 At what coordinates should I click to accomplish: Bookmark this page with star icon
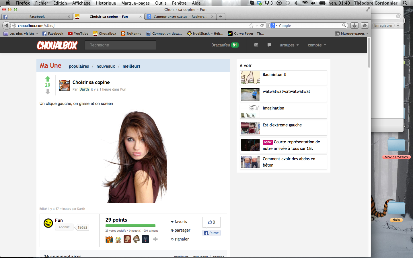coord(251,26)
